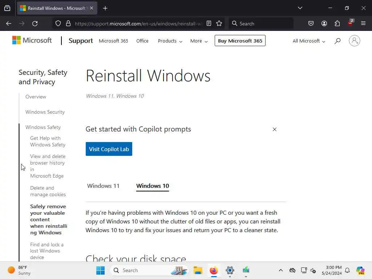Viewport: 372px width, 279px height.
Task: Click the Microsoft logo
Action: tap(32, 40)
